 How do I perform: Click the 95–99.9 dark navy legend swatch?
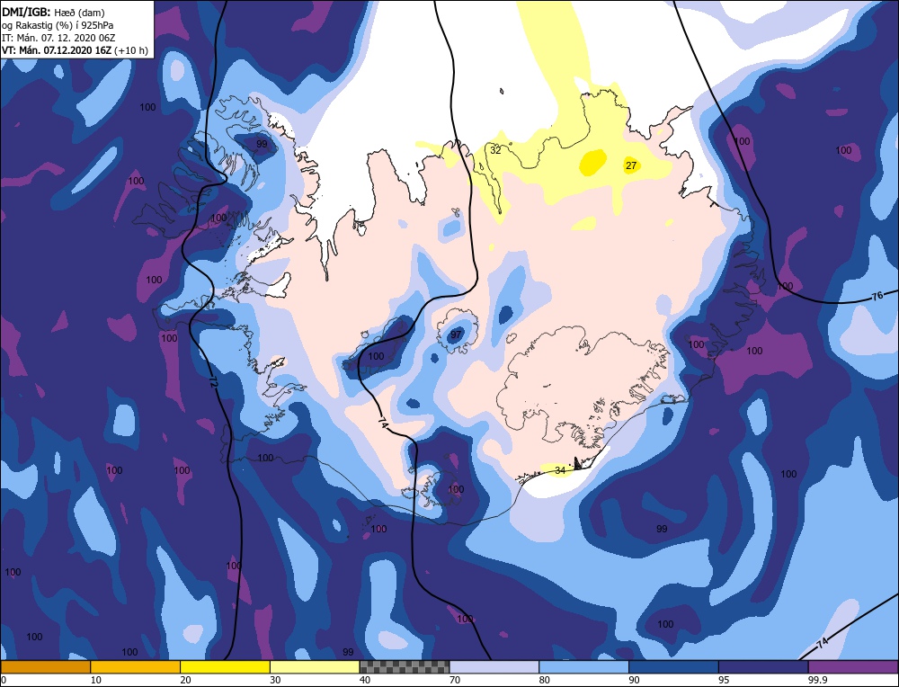click(x=763, y=667)
